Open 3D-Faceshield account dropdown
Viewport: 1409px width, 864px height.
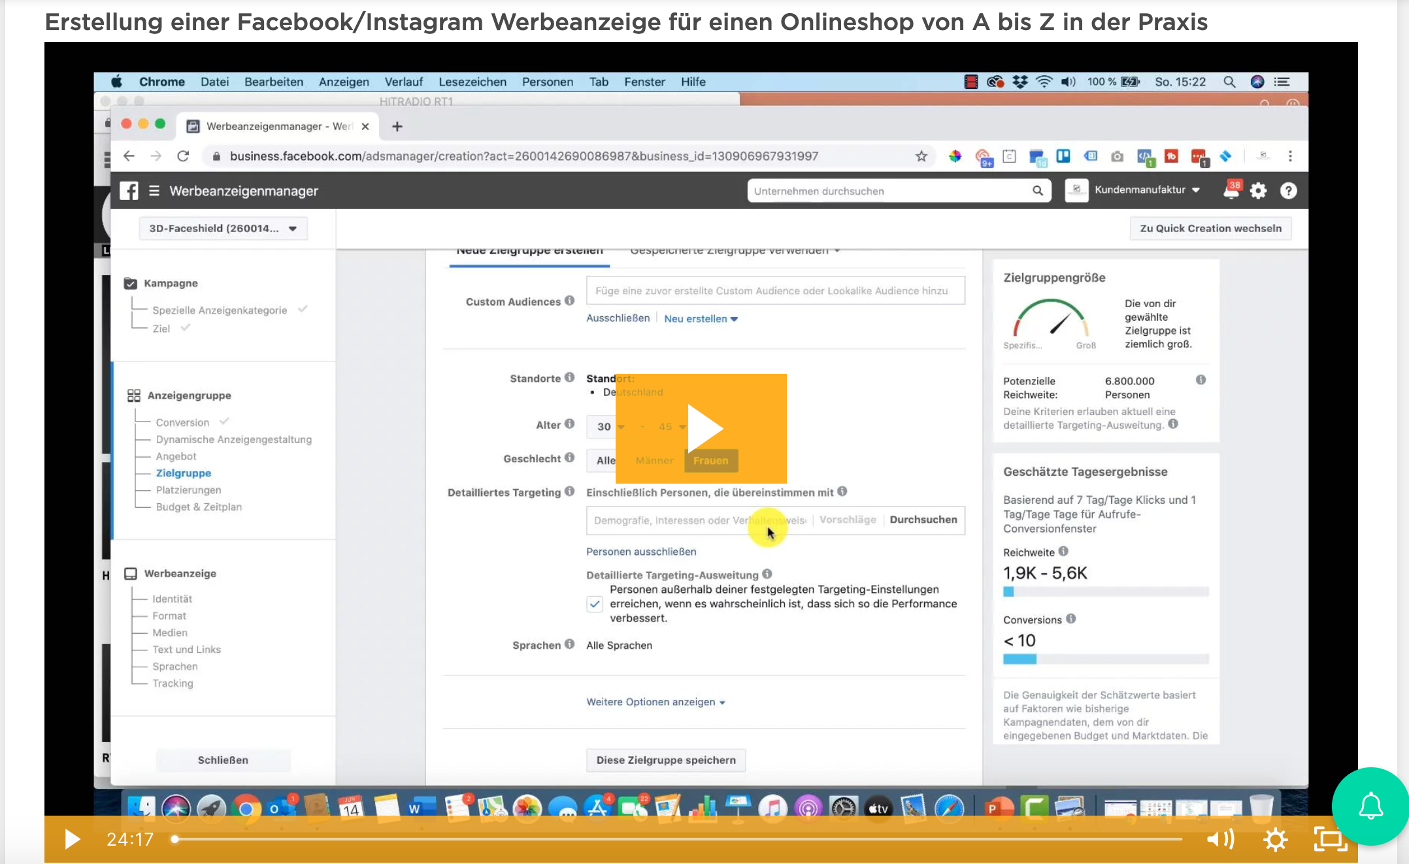click(223, 228)
